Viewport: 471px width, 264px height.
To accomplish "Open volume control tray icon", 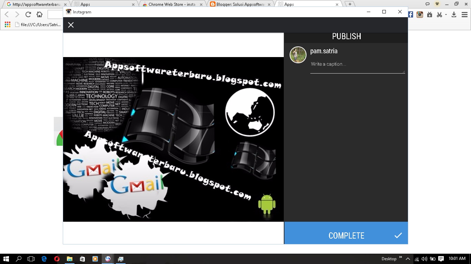I will (x=424, y=259).
